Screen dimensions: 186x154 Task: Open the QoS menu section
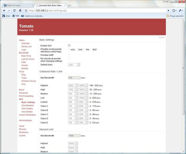(x=21, y=99)
